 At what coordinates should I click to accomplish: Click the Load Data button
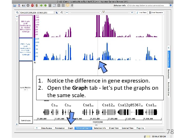pos(141,13)
